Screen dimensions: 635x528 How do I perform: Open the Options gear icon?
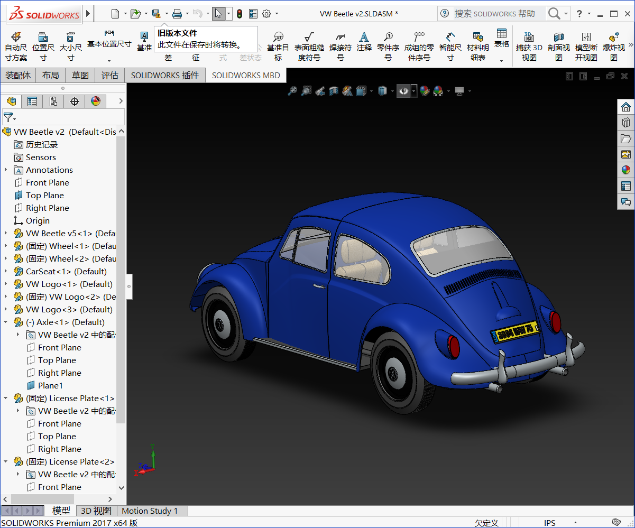pyautogui.click(x=267, y=13)
